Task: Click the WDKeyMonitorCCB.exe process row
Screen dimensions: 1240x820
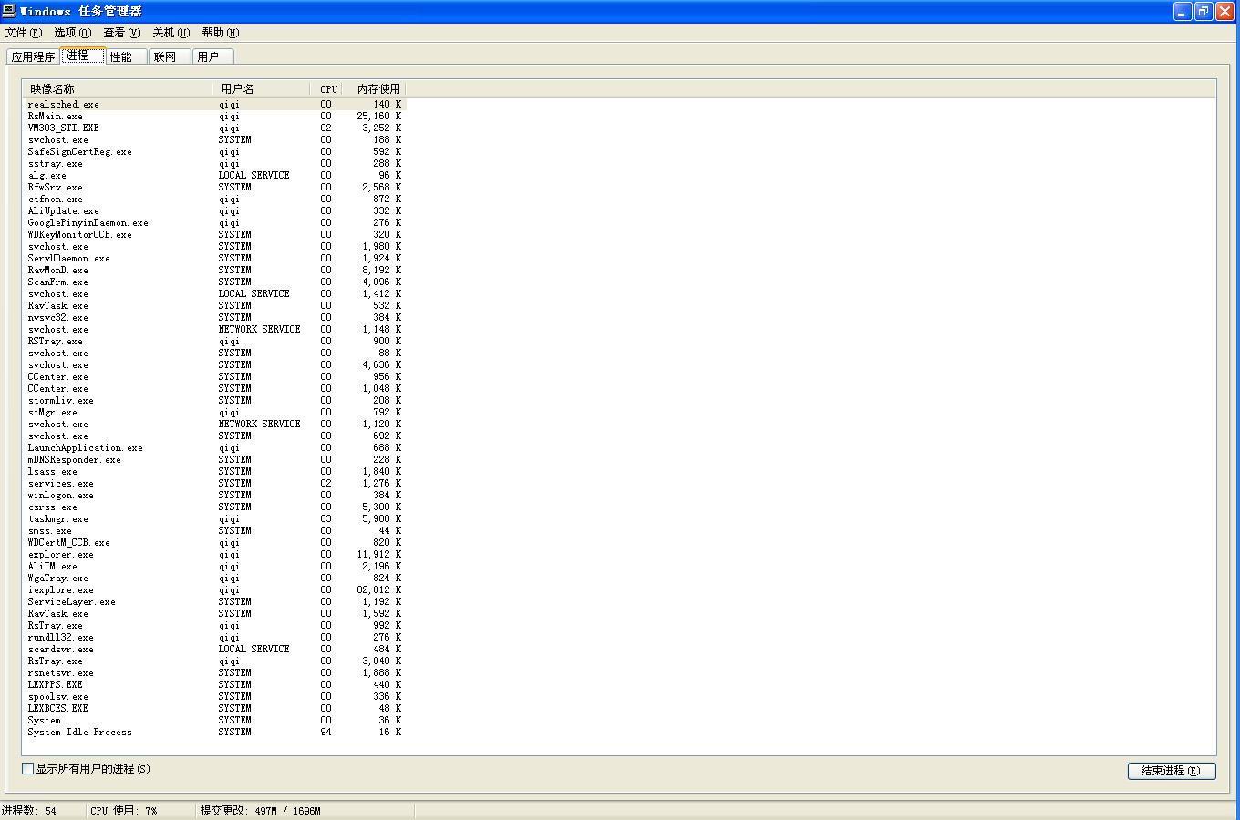Action: [214, 235]
